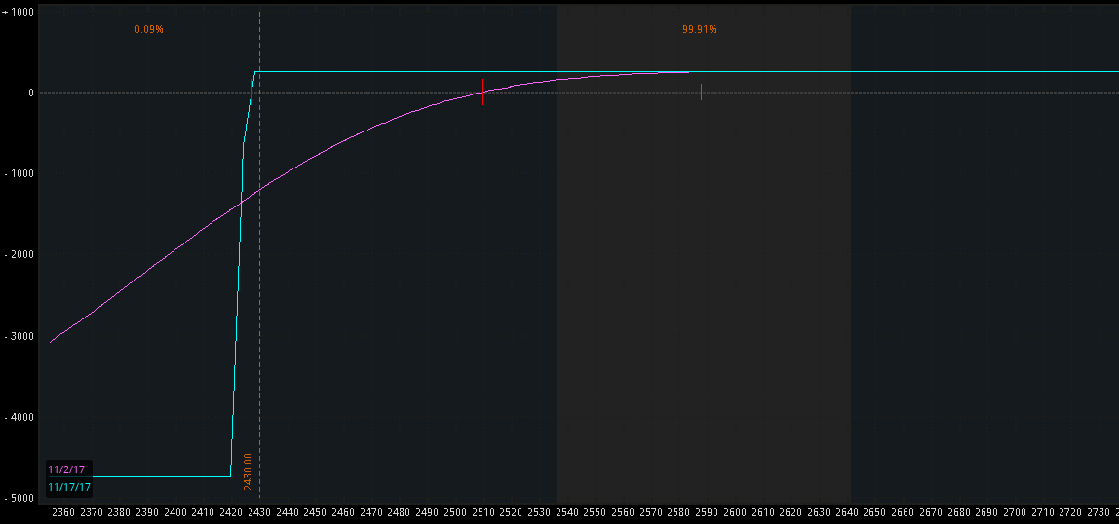Click the 2430 price on the horizontal axis
This screenshot has width=1119, height=524.
[x=259, y=512]
